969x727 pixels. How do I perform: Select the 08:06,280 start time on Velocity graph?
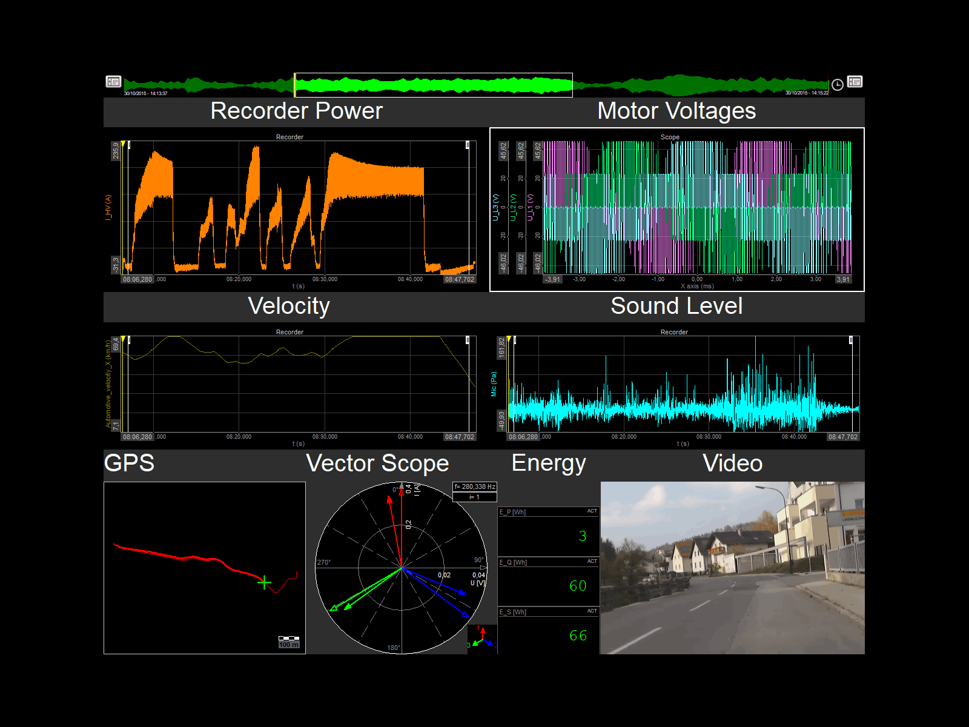(x=137, y=437)
